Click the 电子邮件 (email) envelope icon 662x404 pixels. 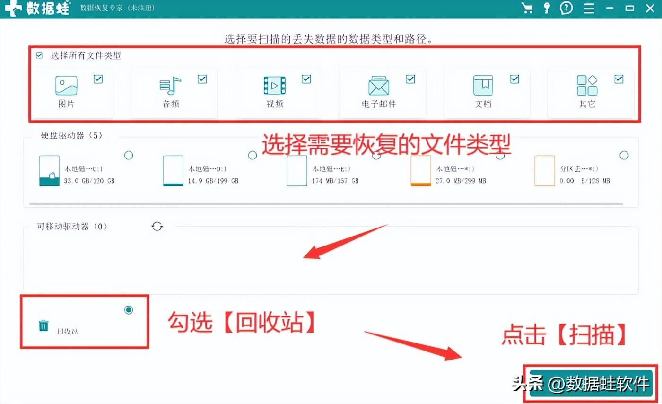(380, 86)
